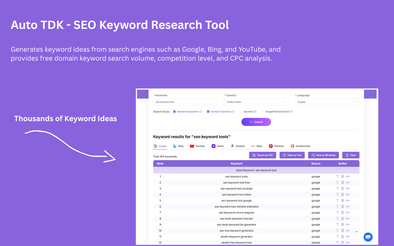Click the scroll-to-top arrow circle
The width and height of the screenshot is (394, 246).
click(x=356, y=231)
